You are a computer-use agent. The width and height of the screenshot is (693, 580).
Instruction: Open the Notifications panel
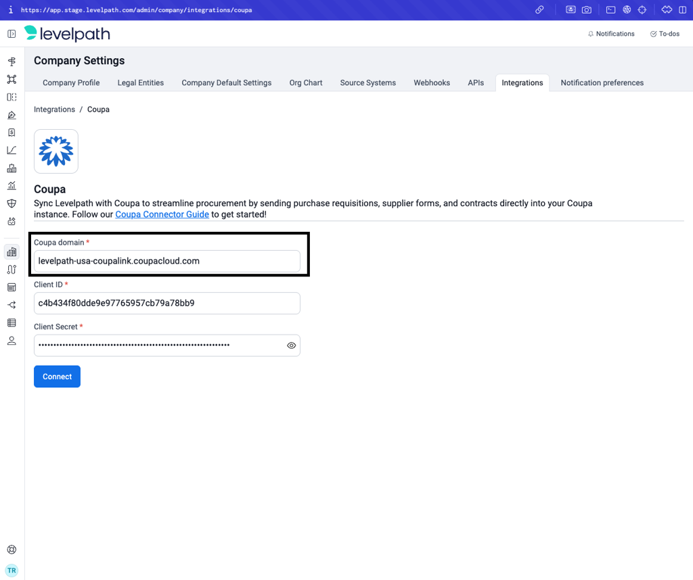(611, 34)
